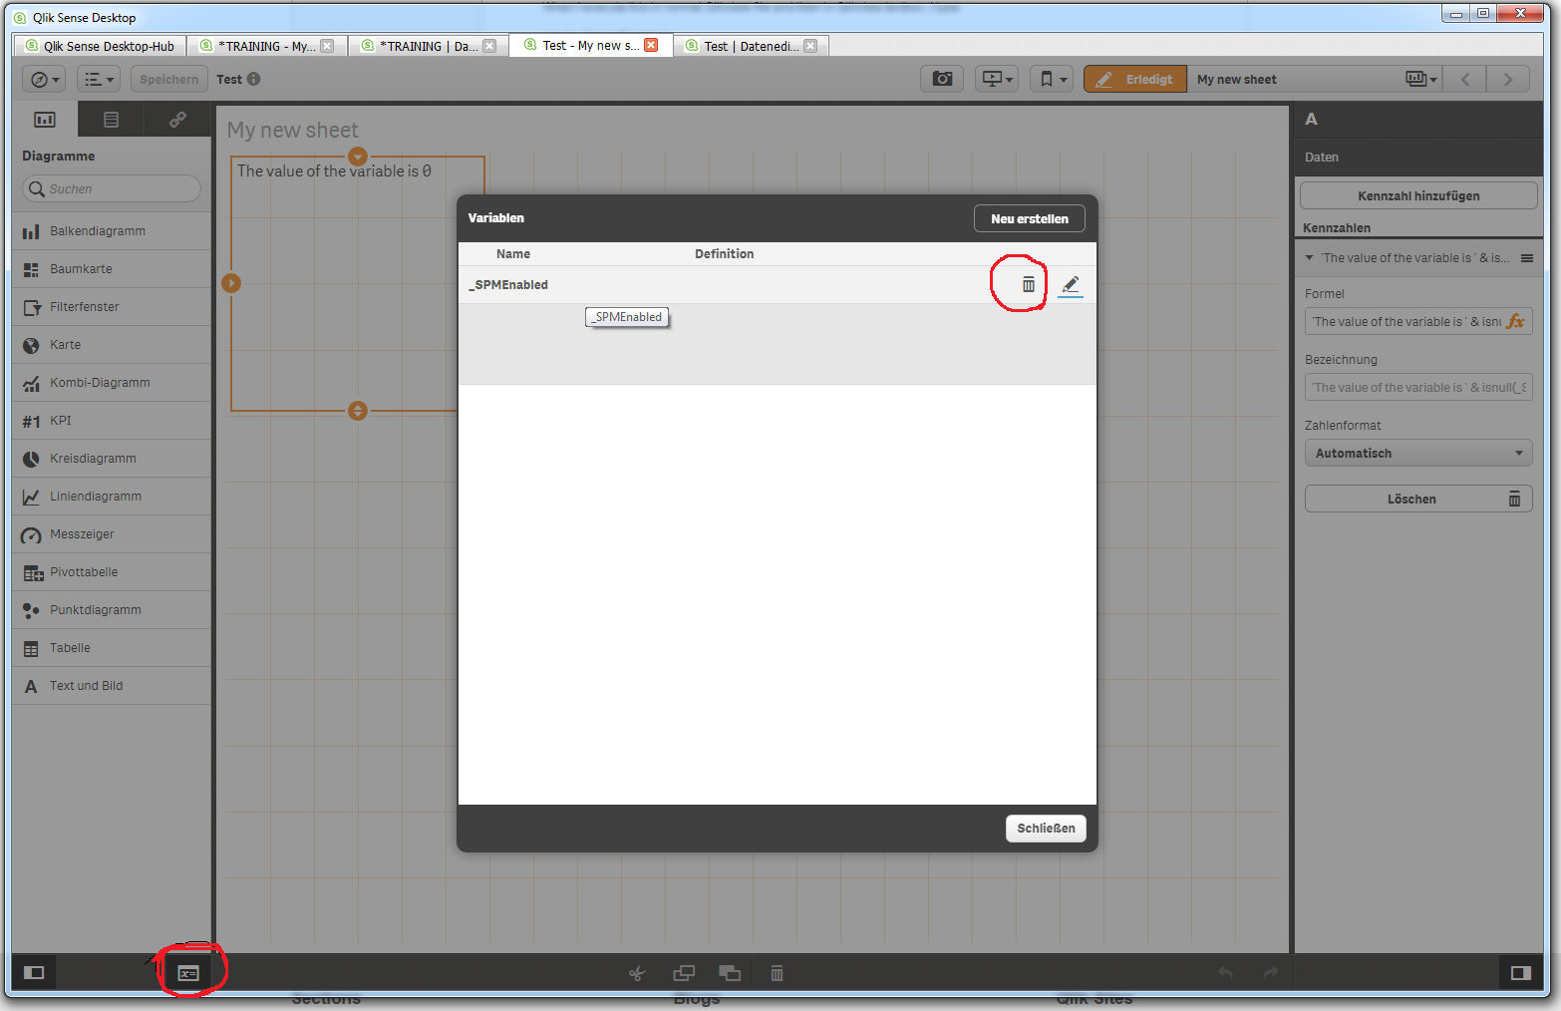Screen dimensions: 1561x1011
Task: Toggle the left assets panel icon
Action: (34, 972)
